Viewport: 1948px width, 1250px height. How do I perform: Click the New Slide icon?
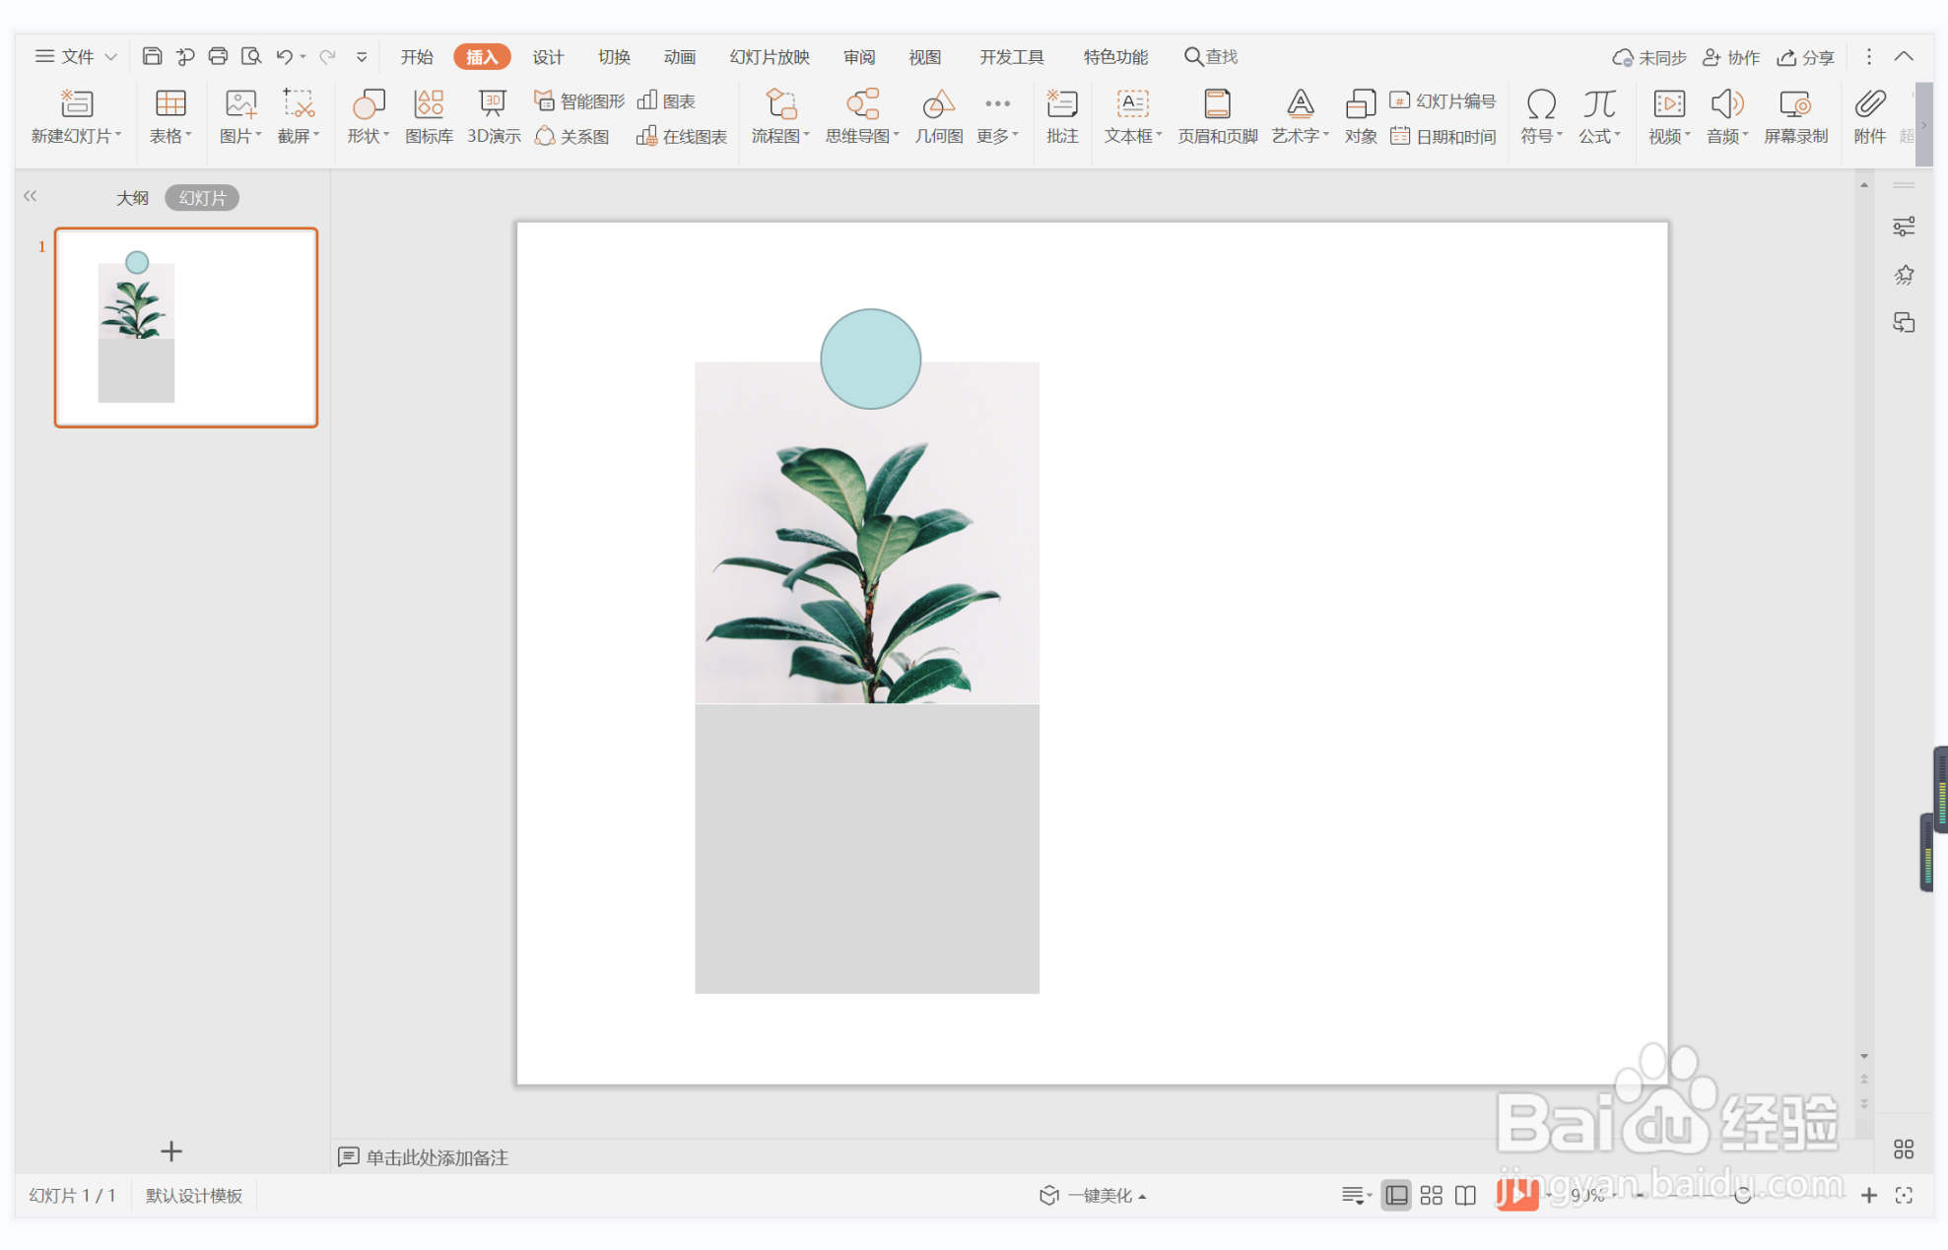pos(76,104)
